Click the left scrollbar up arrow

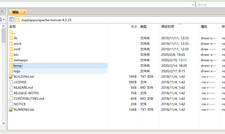[x=4, y=26]
